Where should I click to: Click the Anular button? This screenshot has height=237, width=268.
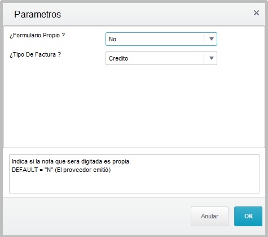pyautogui.click(x=209, y=216)
